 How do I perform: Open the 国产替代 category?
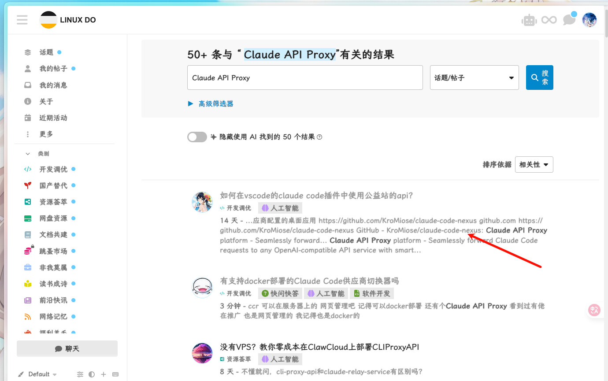(x=53, y=185)
